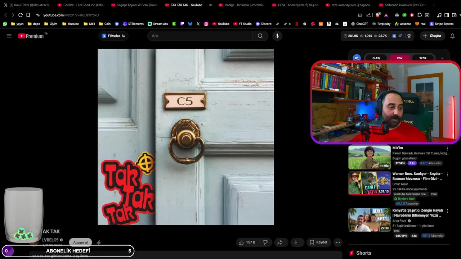Open the Filtreler filter button

(x=113, y=36)
